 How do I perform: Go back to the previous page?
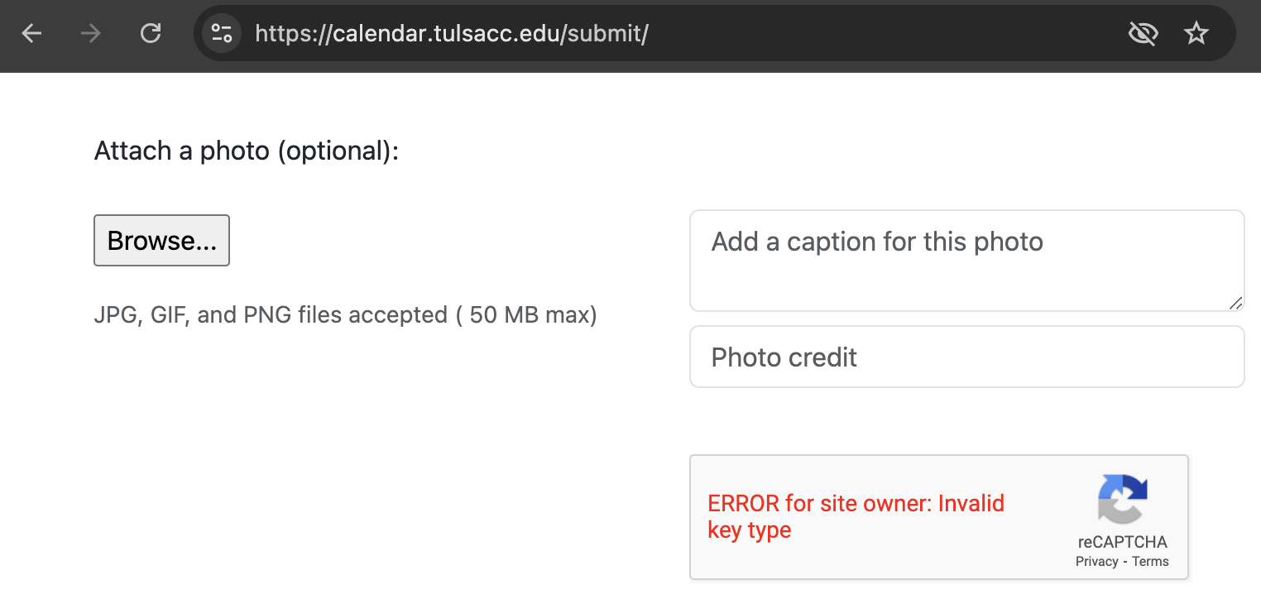tap(31, 33)
